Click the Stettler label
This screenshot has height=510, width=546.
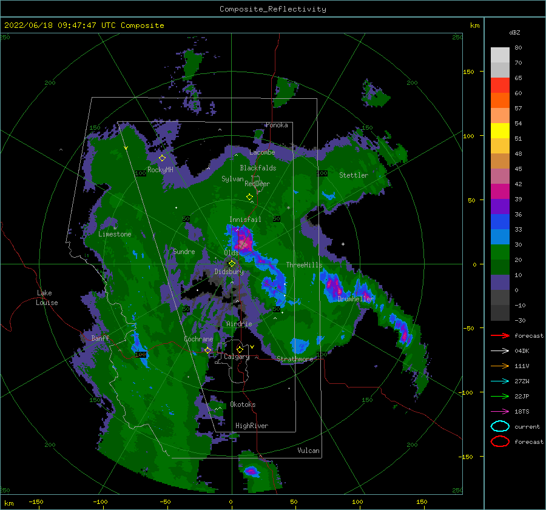pos(354,175)
